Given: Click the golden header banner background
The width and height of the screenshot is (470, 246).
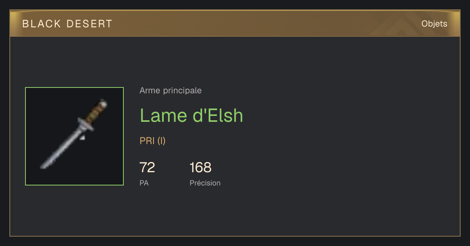Looking at the screenshot, I should tap(235, 23).
